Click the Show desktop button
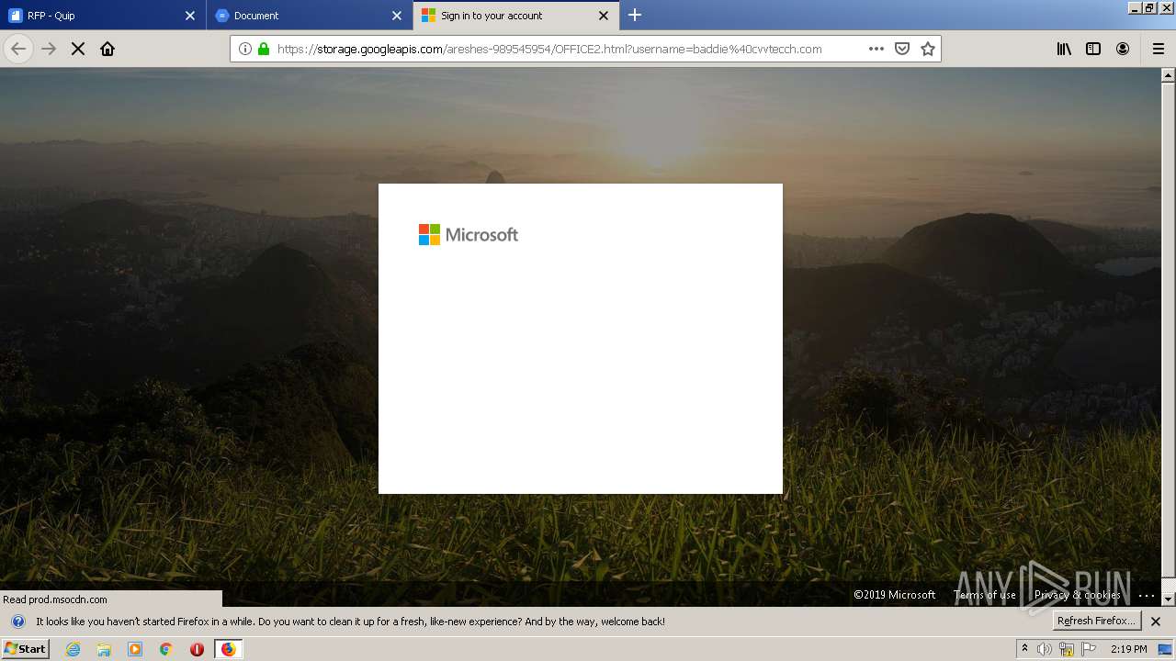Screen dimensions: 1176x661 point(1166,649)
